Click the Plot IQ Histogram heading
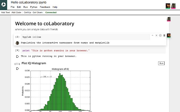 (34, 63)
